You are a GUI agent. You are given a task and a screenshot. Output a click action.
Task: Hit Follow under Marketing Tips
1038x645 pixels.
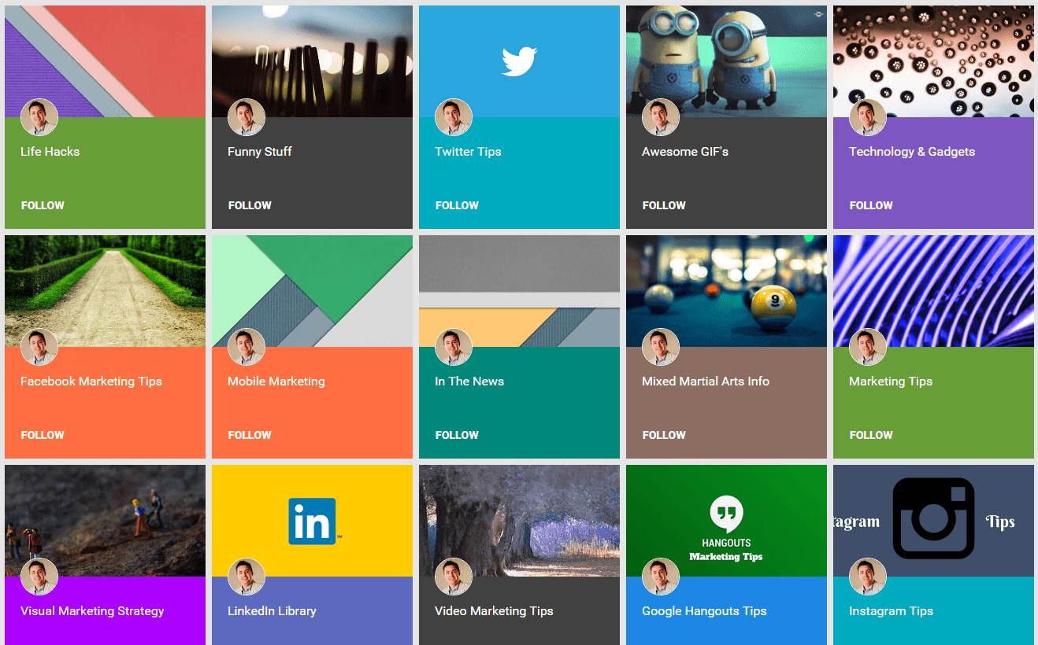(x=871, y=435)
